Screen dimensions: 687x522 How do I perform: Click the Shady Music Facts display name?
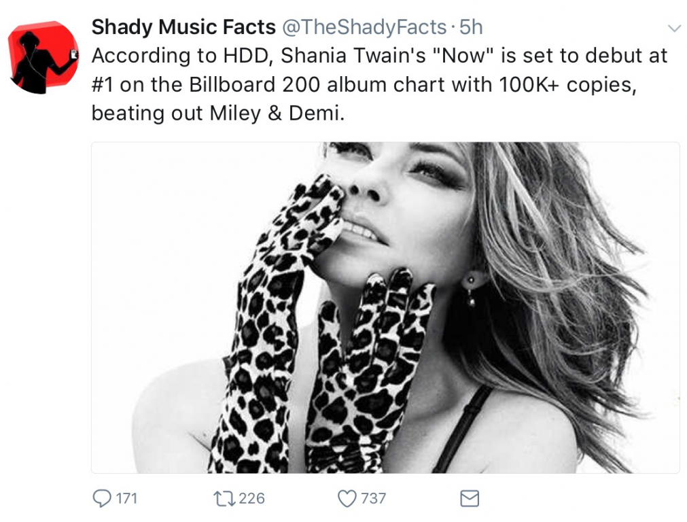[x=183, y=27]
